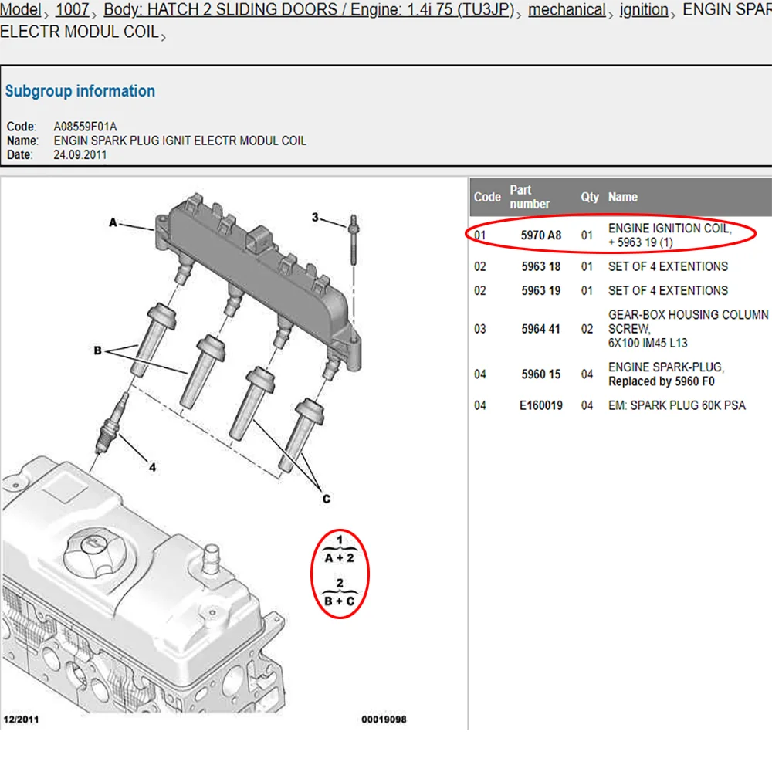Select the Subgroup information heading
The width and height of the screenshot is (772, 772).
click(80, 91)
